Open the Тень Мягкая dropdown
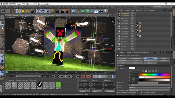Image resolution: width=175 pixels, height=98 pixels. tap(150, 88)
